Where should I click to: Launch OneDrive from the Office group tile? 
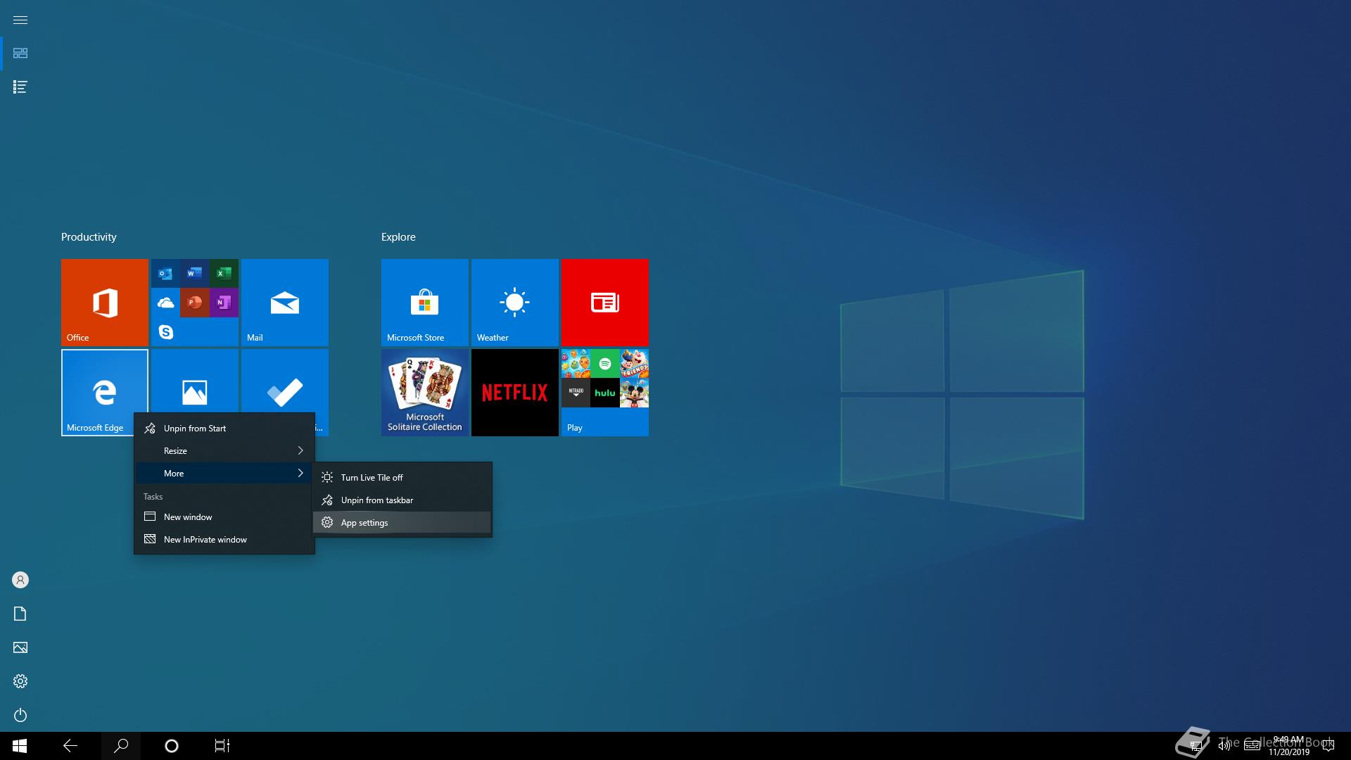165,303
